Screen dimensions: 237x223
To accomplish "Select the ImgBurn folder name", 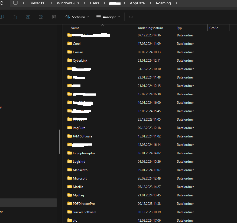I will click(x=79, y=128).
